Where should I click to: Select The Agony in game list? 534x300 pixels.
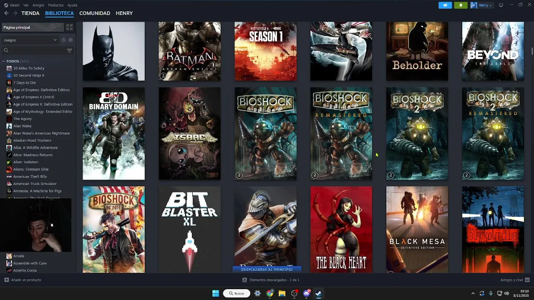coord(23,119)
